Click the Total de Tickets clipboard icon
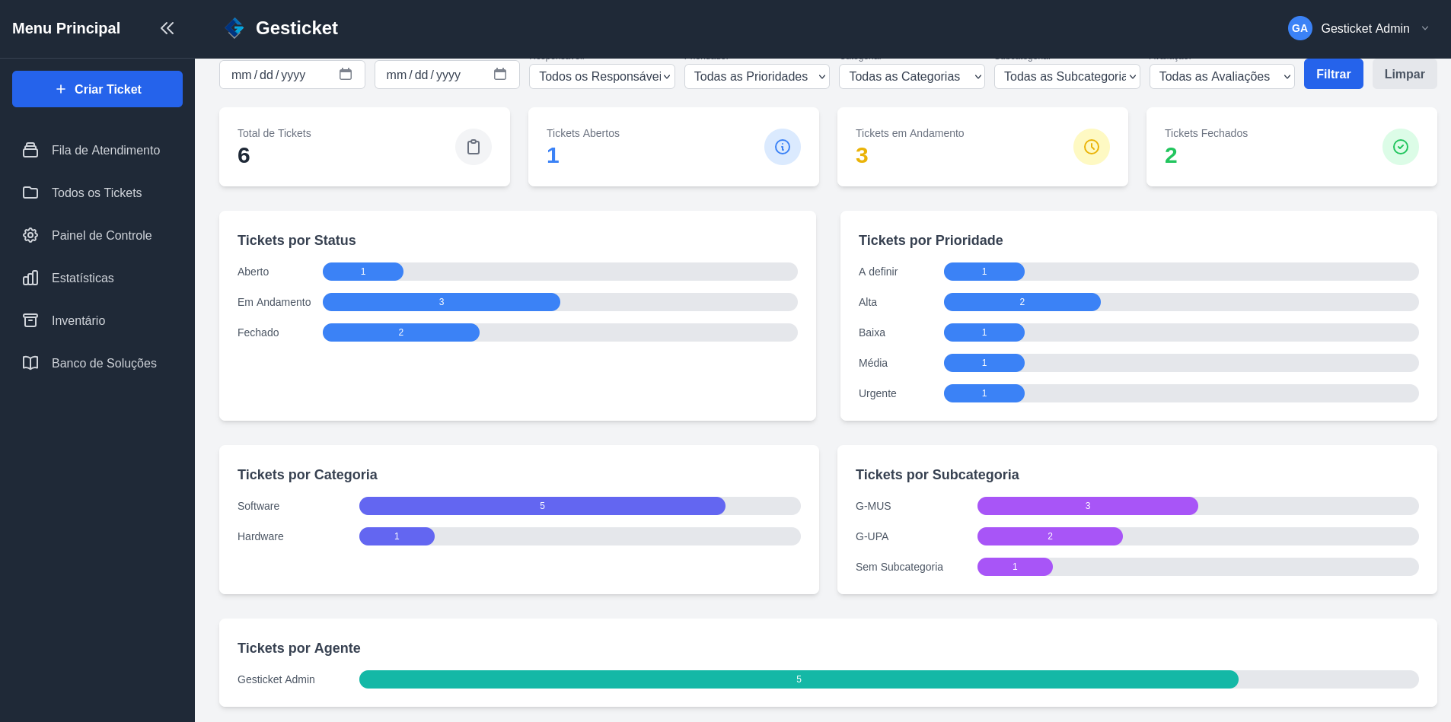1451x722 pixels. (474, 147)
